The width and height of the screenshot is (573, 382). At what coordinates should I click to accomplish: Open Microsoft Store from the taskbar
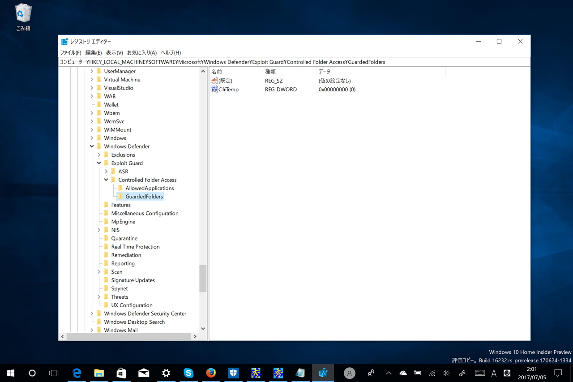(x=121, y=373)
